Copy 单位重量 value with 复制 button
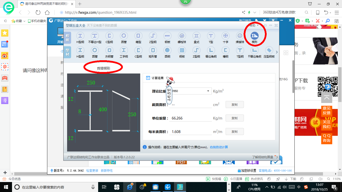The height and width of the screenshot is (192, 342). pyautogui.click(x=235, y=118)
